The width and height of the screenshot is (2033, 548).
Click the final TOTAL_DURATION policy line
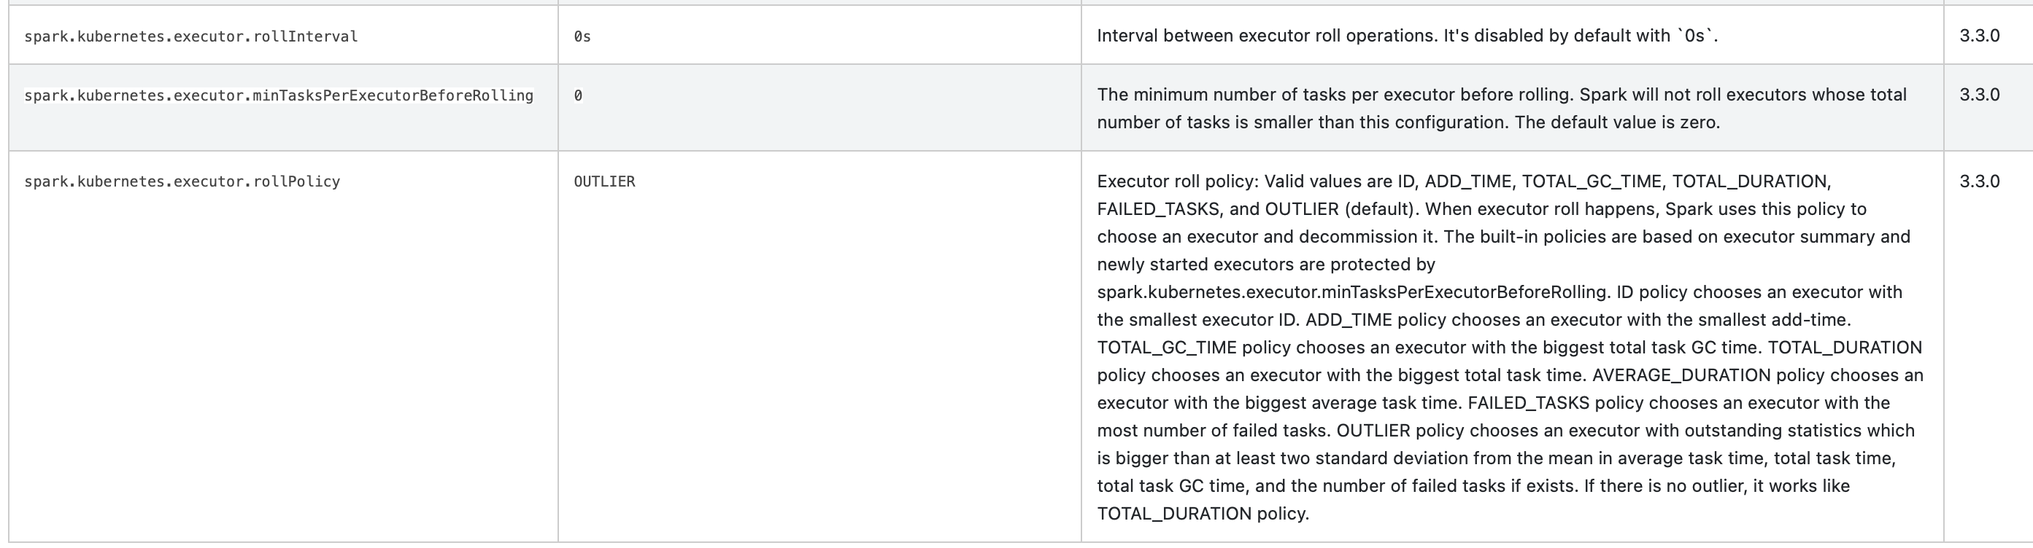pos(1203,513)
